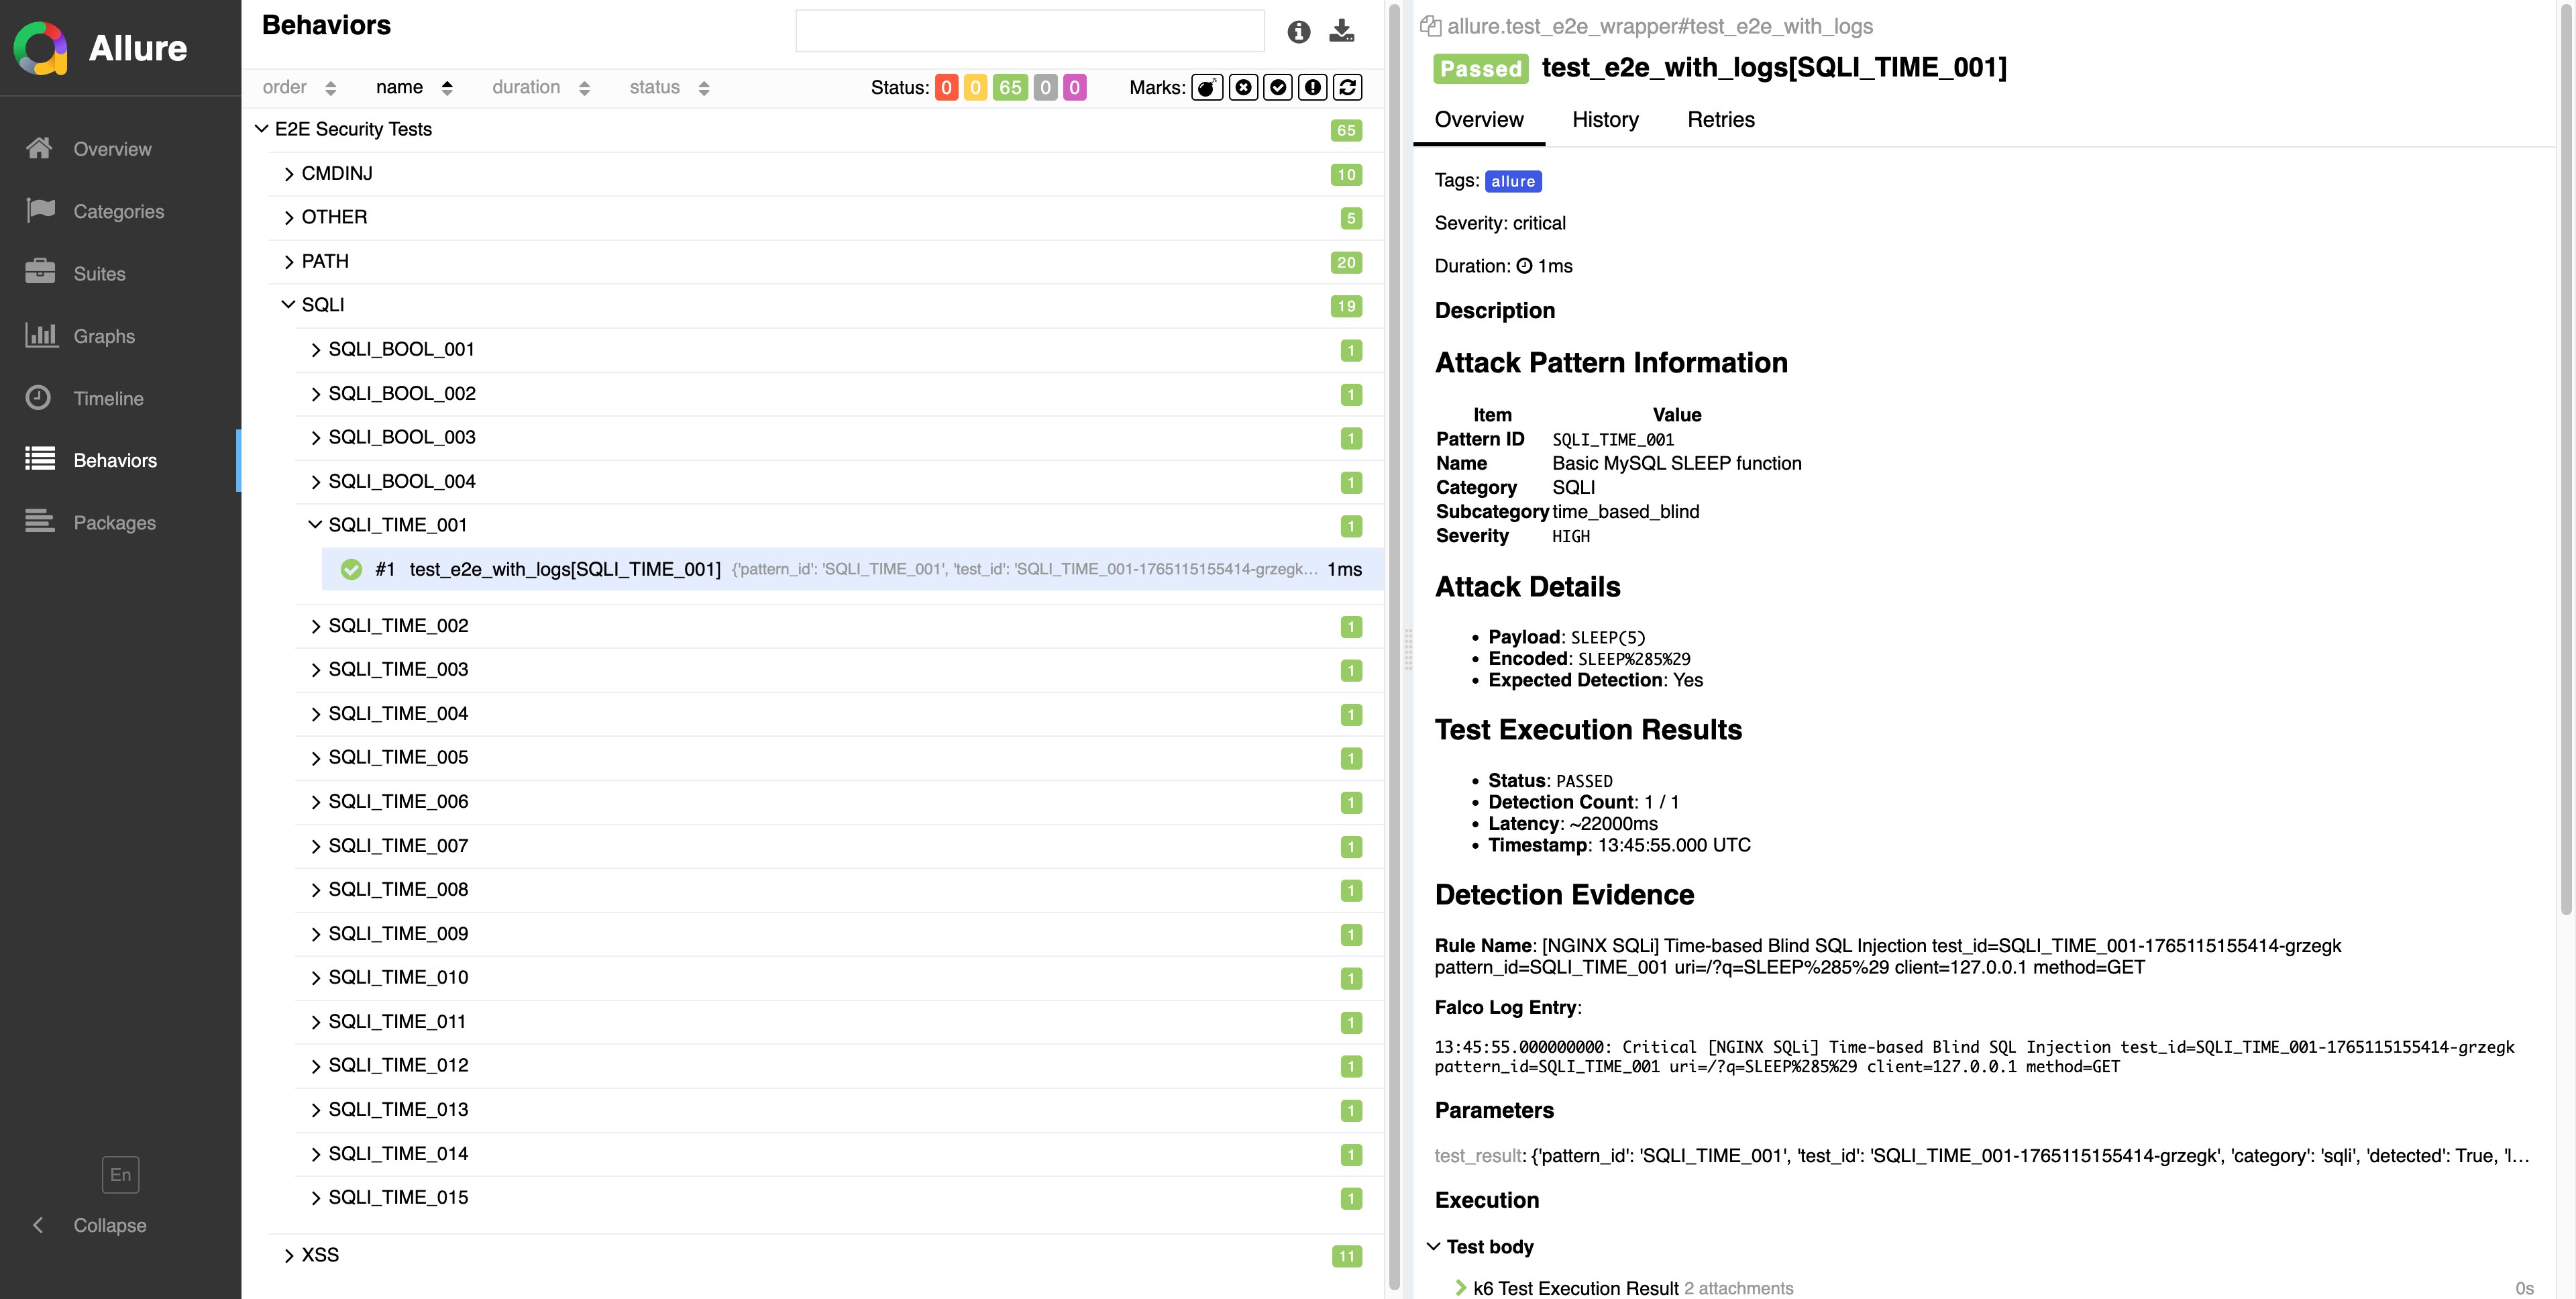Click the download CSV icon

point(1341,31)
